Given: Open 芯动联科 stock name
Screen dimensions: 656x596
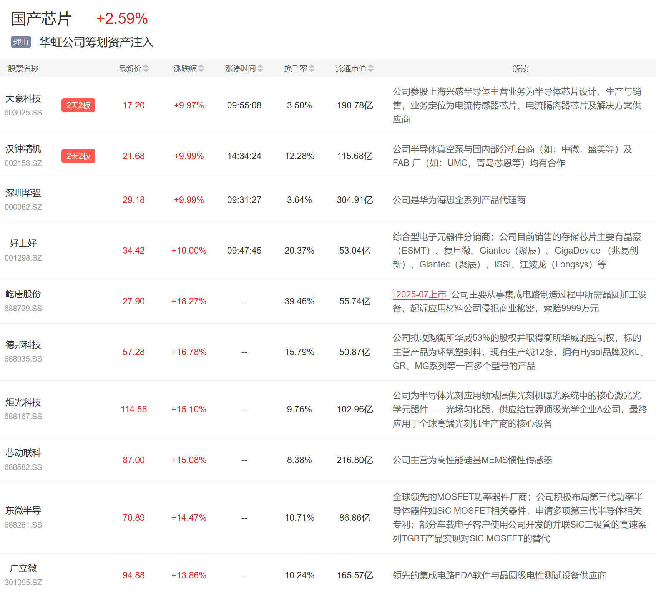Looking at the screenshot, I should point(23,453).
